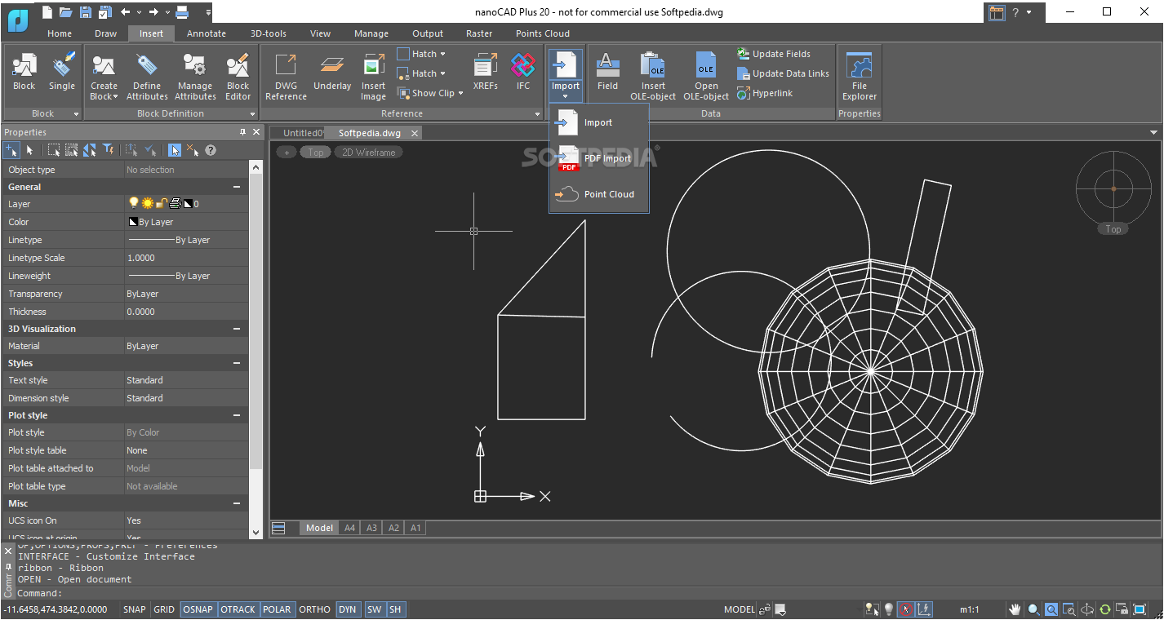Open file with folder icon
Image resolution: width=1164 pixels, height=620 pixels.
click(66, 12)
